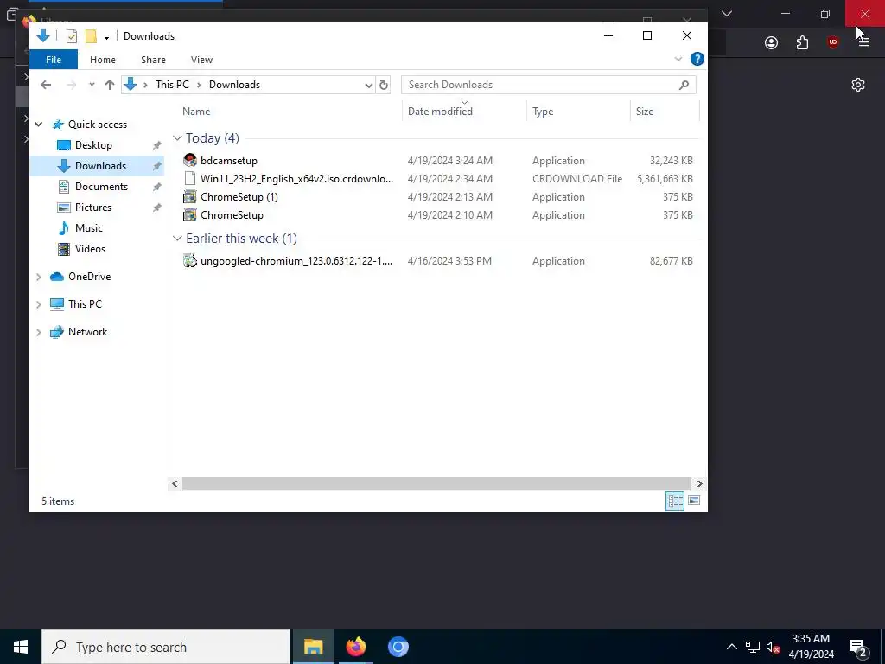Open the settings gear in Firefox window
Image resolution: width=885 pixels, height=664 pixels.
[x=858, y=85]
